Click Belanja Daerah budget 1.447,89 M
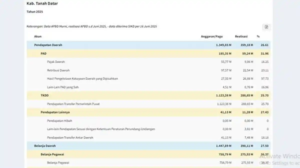This screenshot has width=300, height=168. coord(224,146)
